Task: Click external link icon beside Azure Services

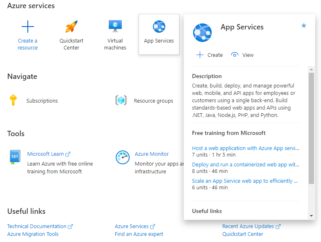Action: click(x=153, y=226)
